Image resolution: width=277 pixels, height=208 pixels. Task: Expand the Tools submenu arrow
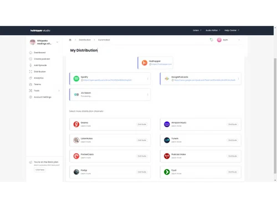pyautogui.click(x=59, y=90)
